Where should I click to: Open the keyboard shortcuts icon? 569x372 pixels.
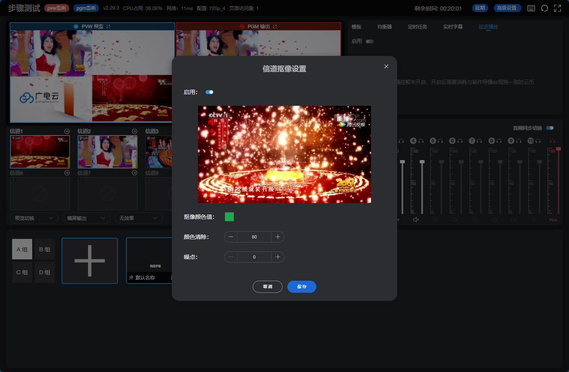point(531,8)
